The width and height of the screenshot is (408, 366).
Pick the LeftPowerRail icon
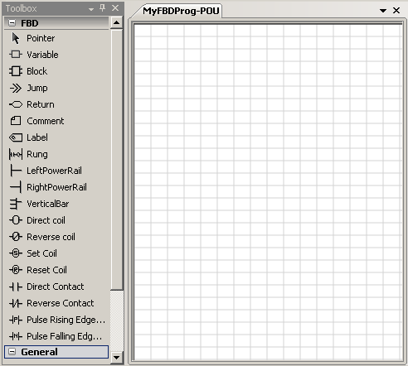click(16, 171)
